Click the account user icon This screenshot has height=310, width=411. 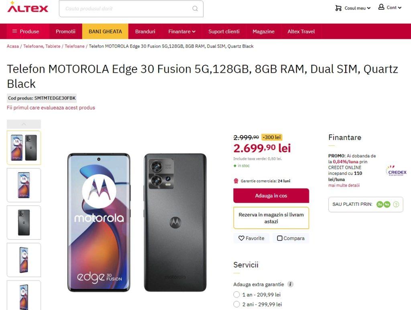(x=381, y=7)
